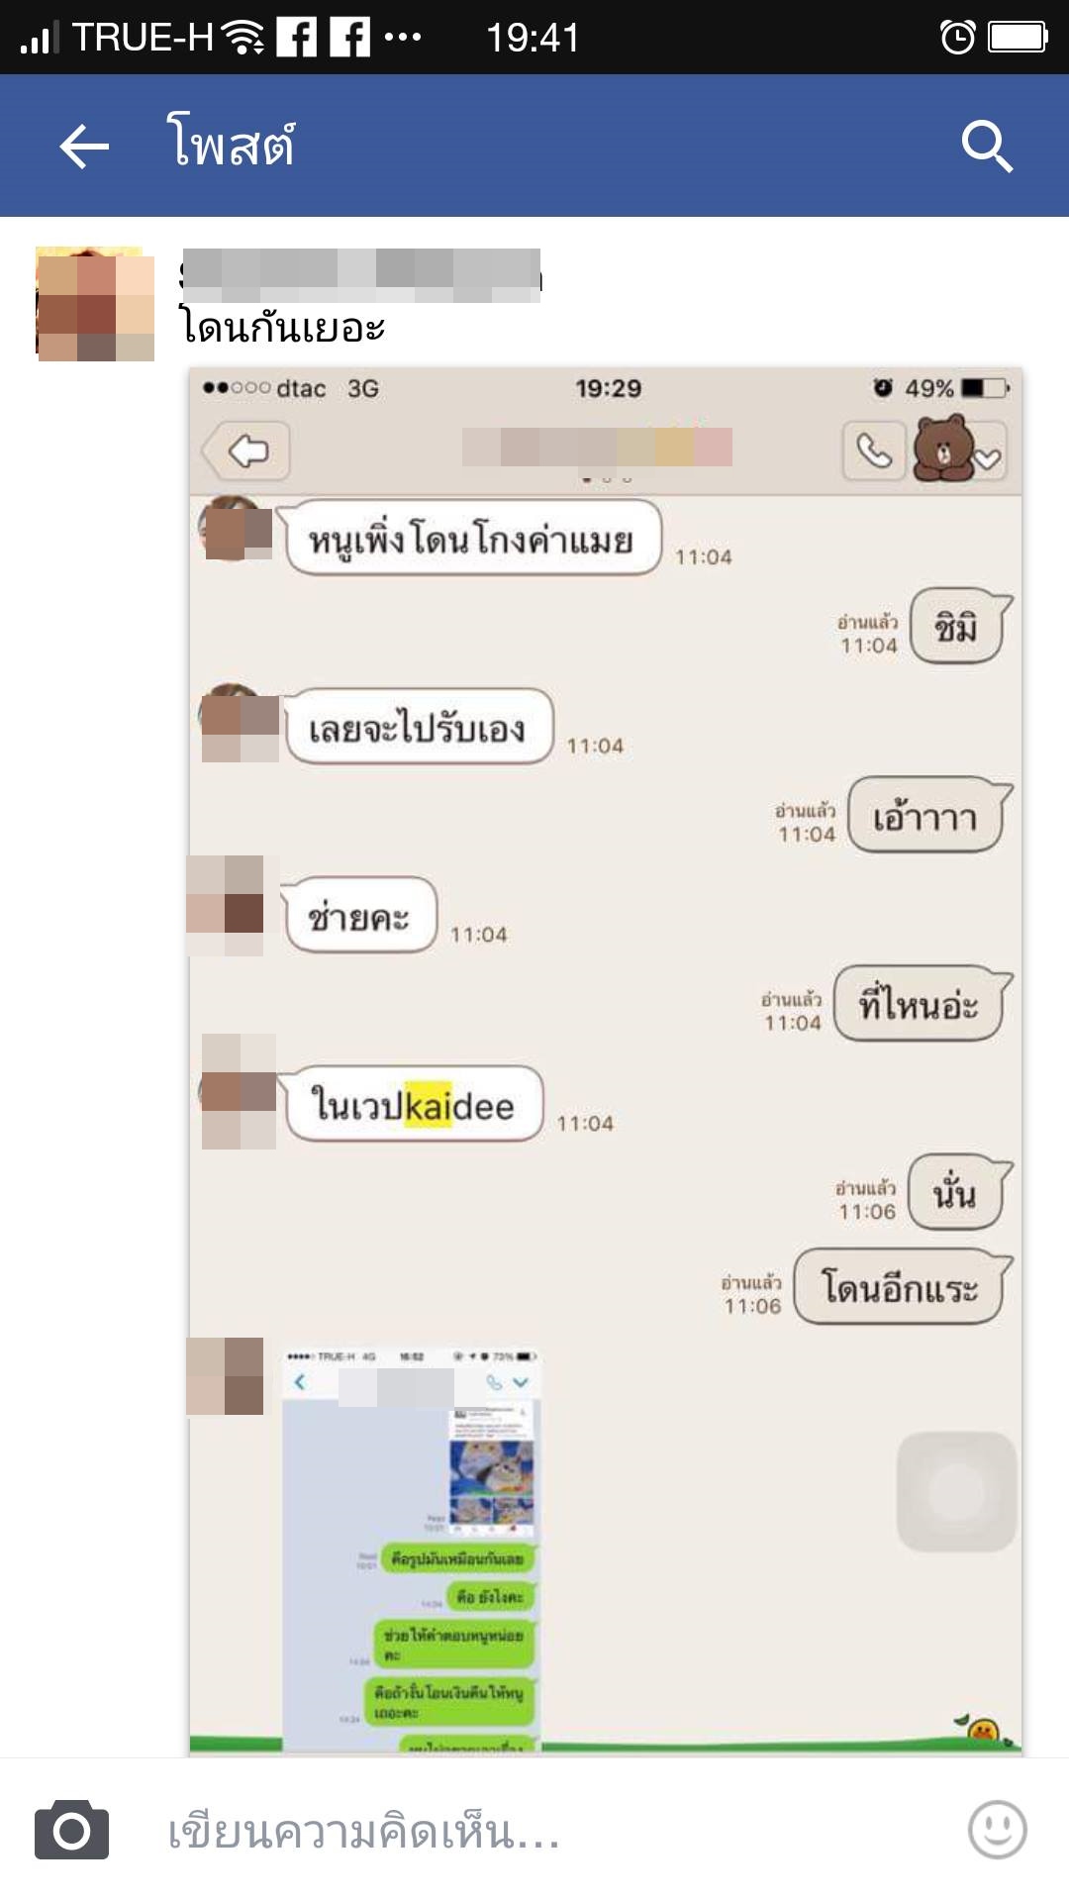Tap the post caption โดนกันเยอะ
The image size is (1069, 1901).
point(282,328)
